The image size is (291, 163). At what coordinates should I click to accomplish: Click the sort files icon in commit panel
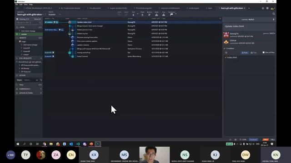point(226,53)
